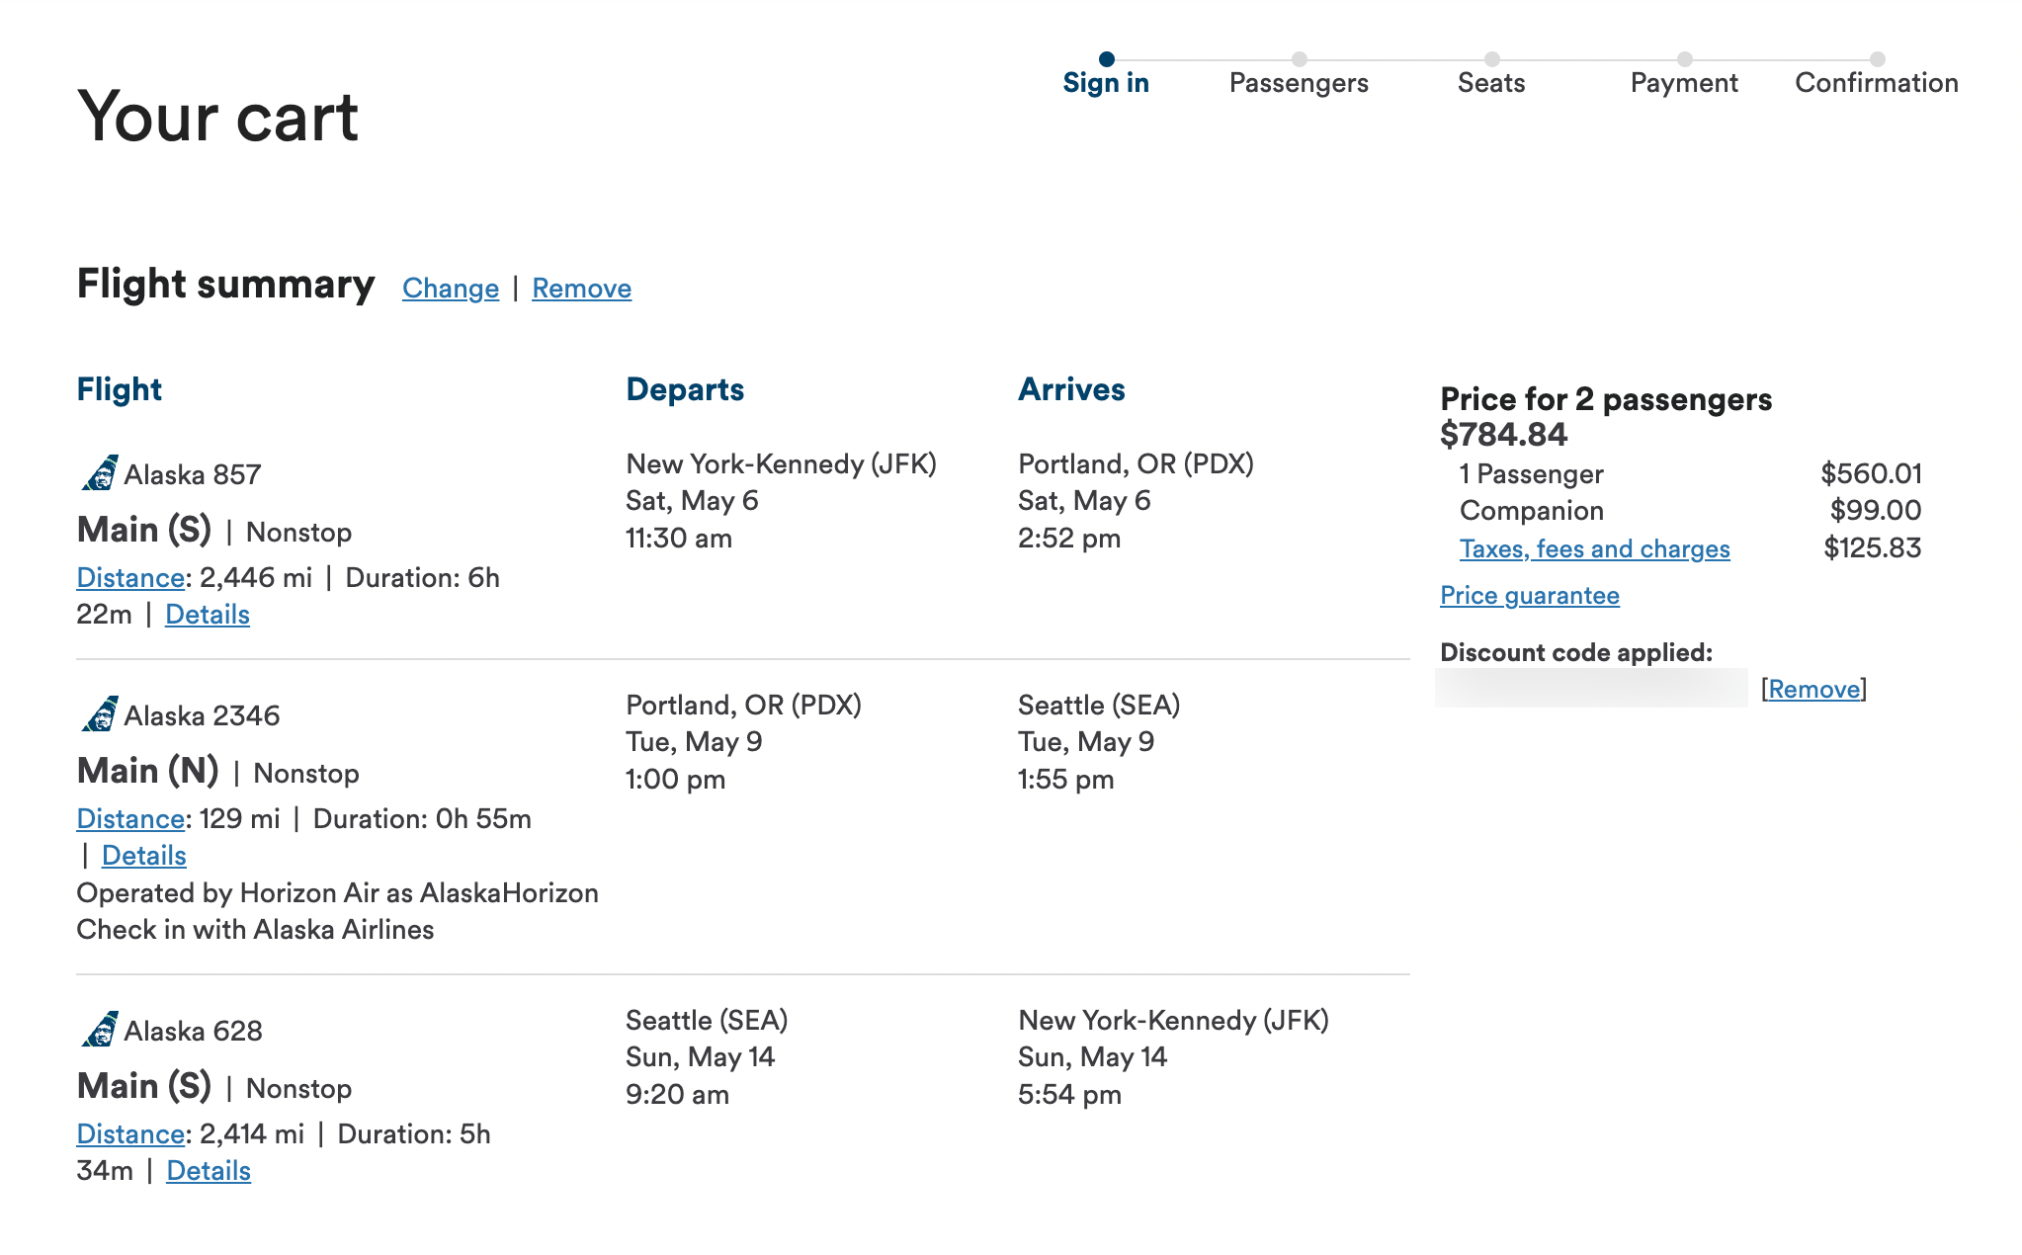This screenshot has height=1255, width=2022.
Task: Open Details for Alaska 857 flight
Action: click(208, 615)
